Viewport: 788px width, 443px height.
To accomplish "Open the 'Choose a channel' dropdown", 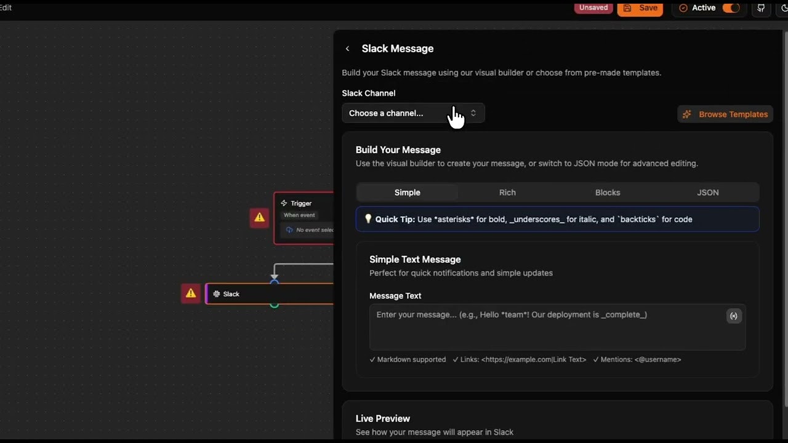I will tap(412, 113).
